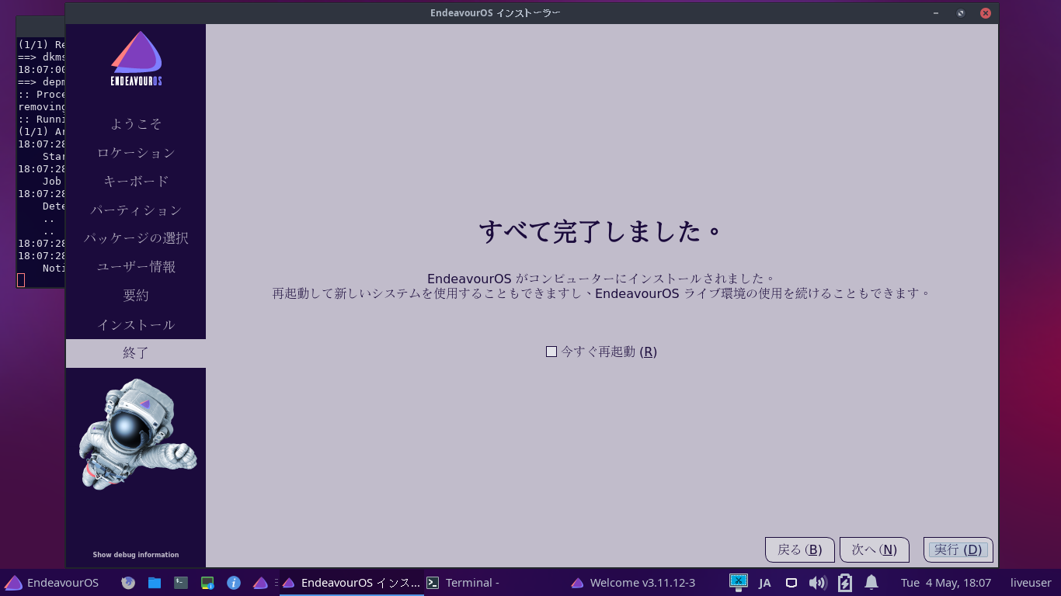Open the file manager launcher
This screenshot has height=596, width=1061.
tap(155, 583)
